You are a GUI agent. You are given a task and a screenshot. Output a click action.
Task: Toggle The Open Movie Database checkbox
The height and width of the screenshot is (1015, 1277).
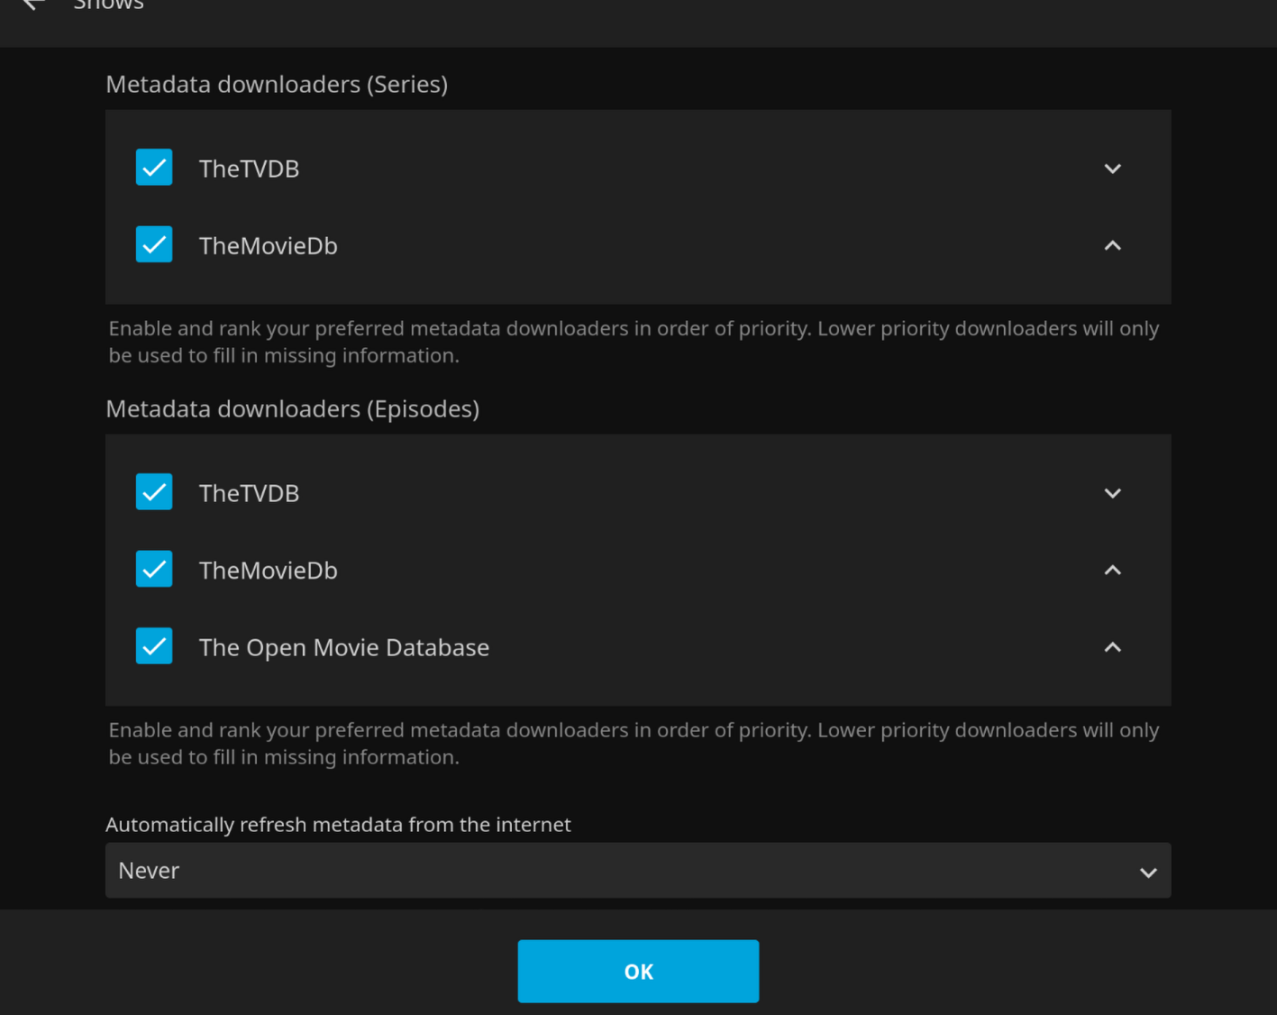tap(154, 646)
